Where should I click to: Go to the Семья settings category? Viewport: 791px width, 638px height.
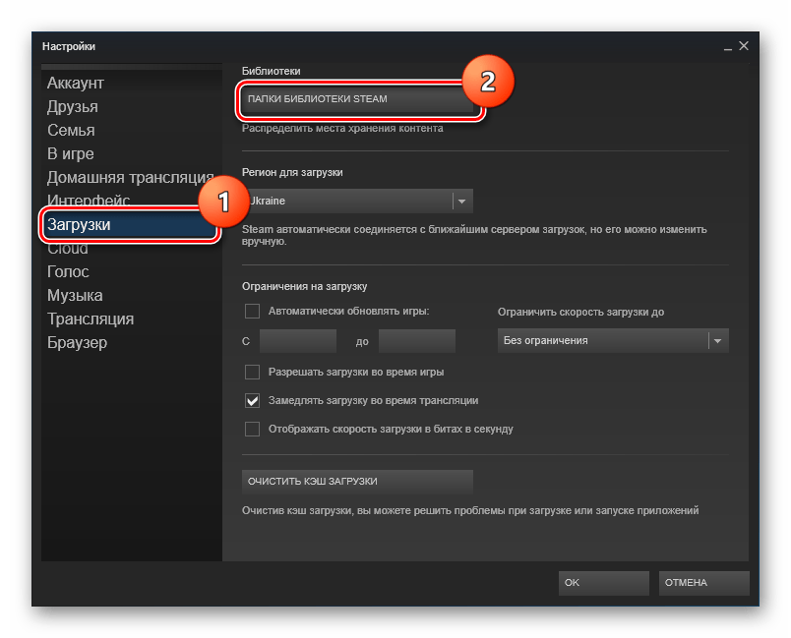(x=71, y=131)
